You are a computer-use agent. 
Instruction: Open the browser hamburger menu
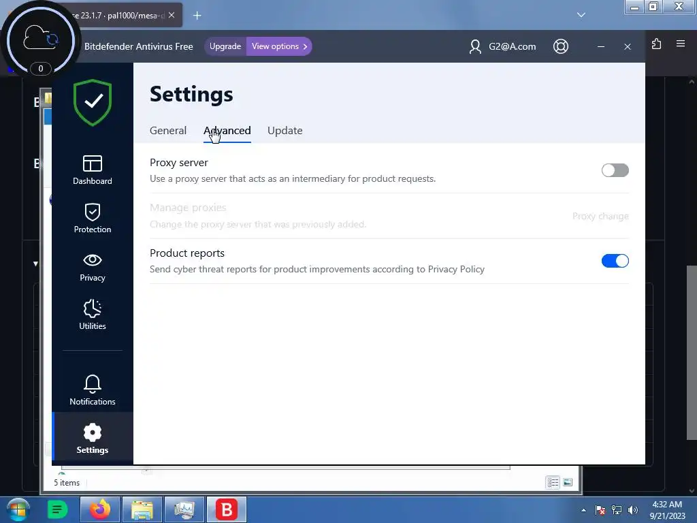pos(681,44)
